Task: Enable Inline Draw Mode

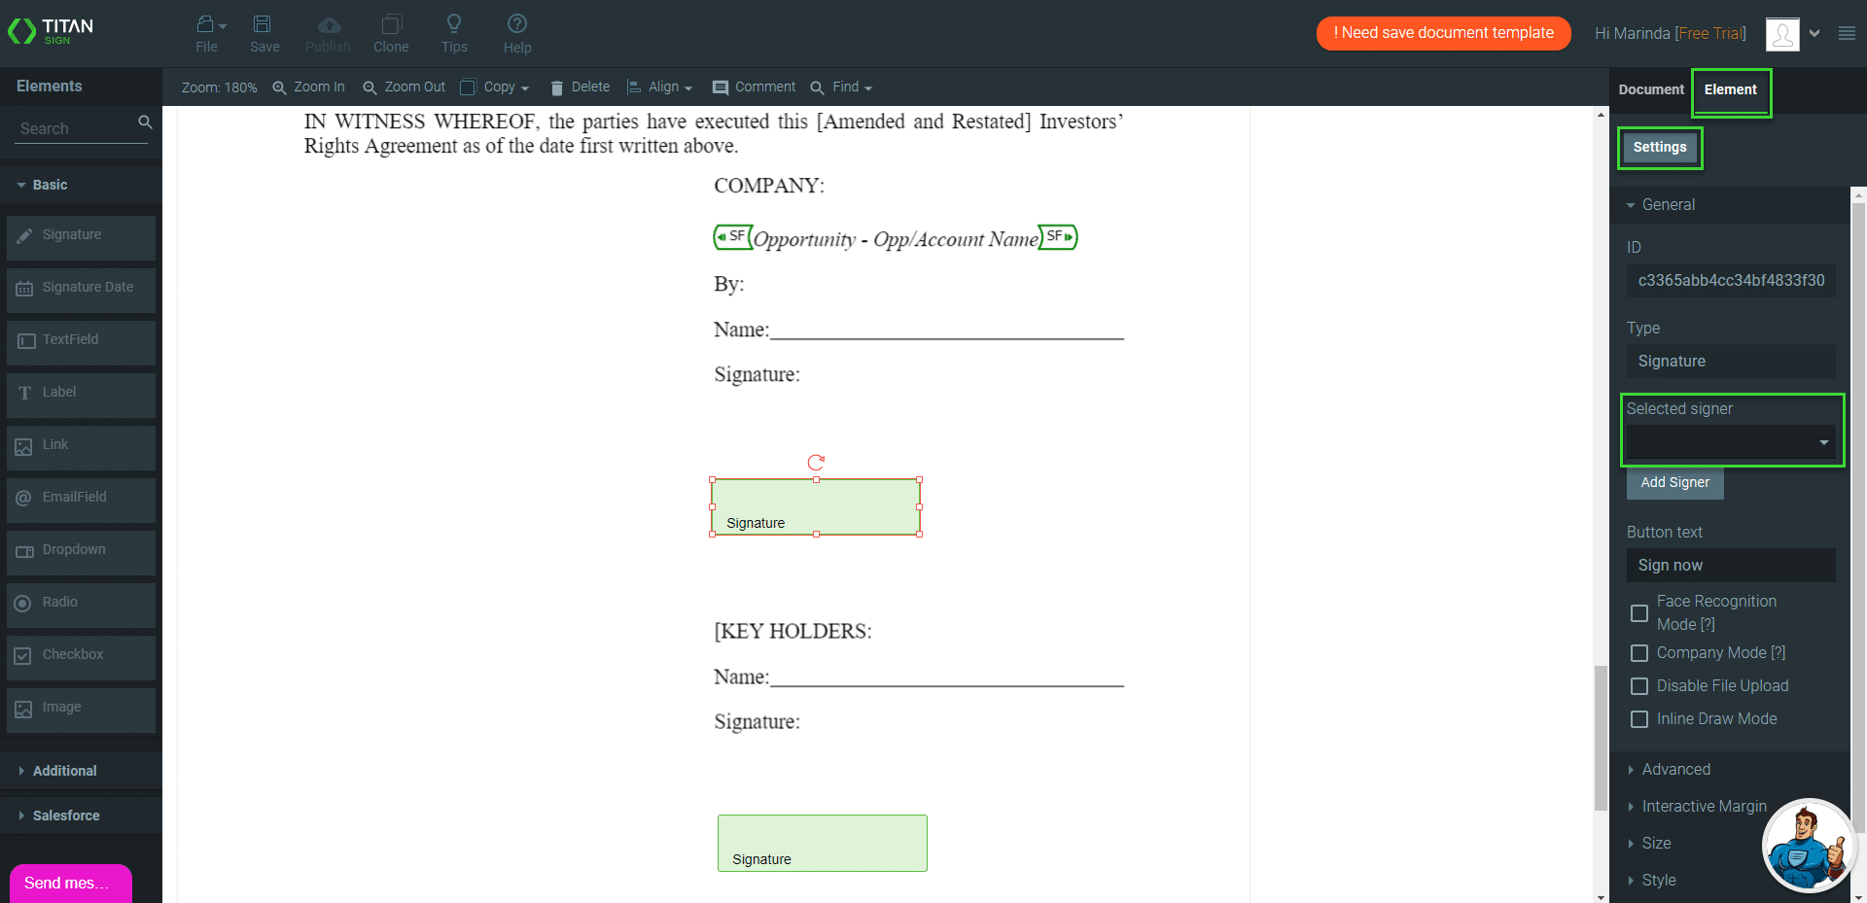Action: coord(1639,718)
